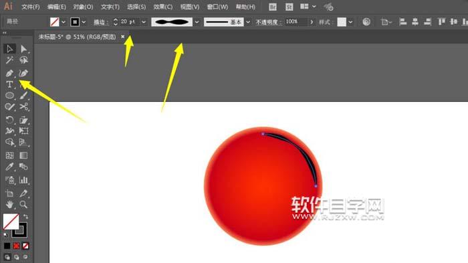
Task: Select the Artboard tool
Action: pyautogui.click(x=9, y=193)
